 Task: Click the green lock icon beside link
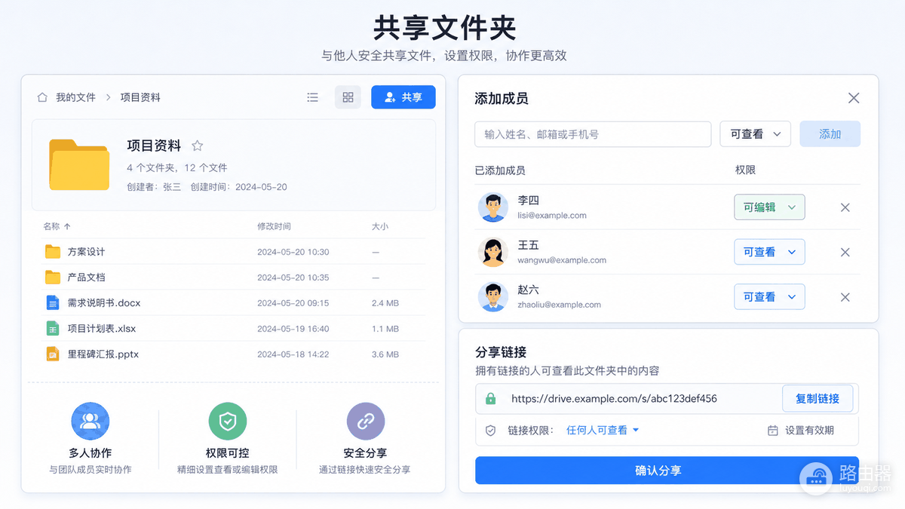tap(490, 398)
